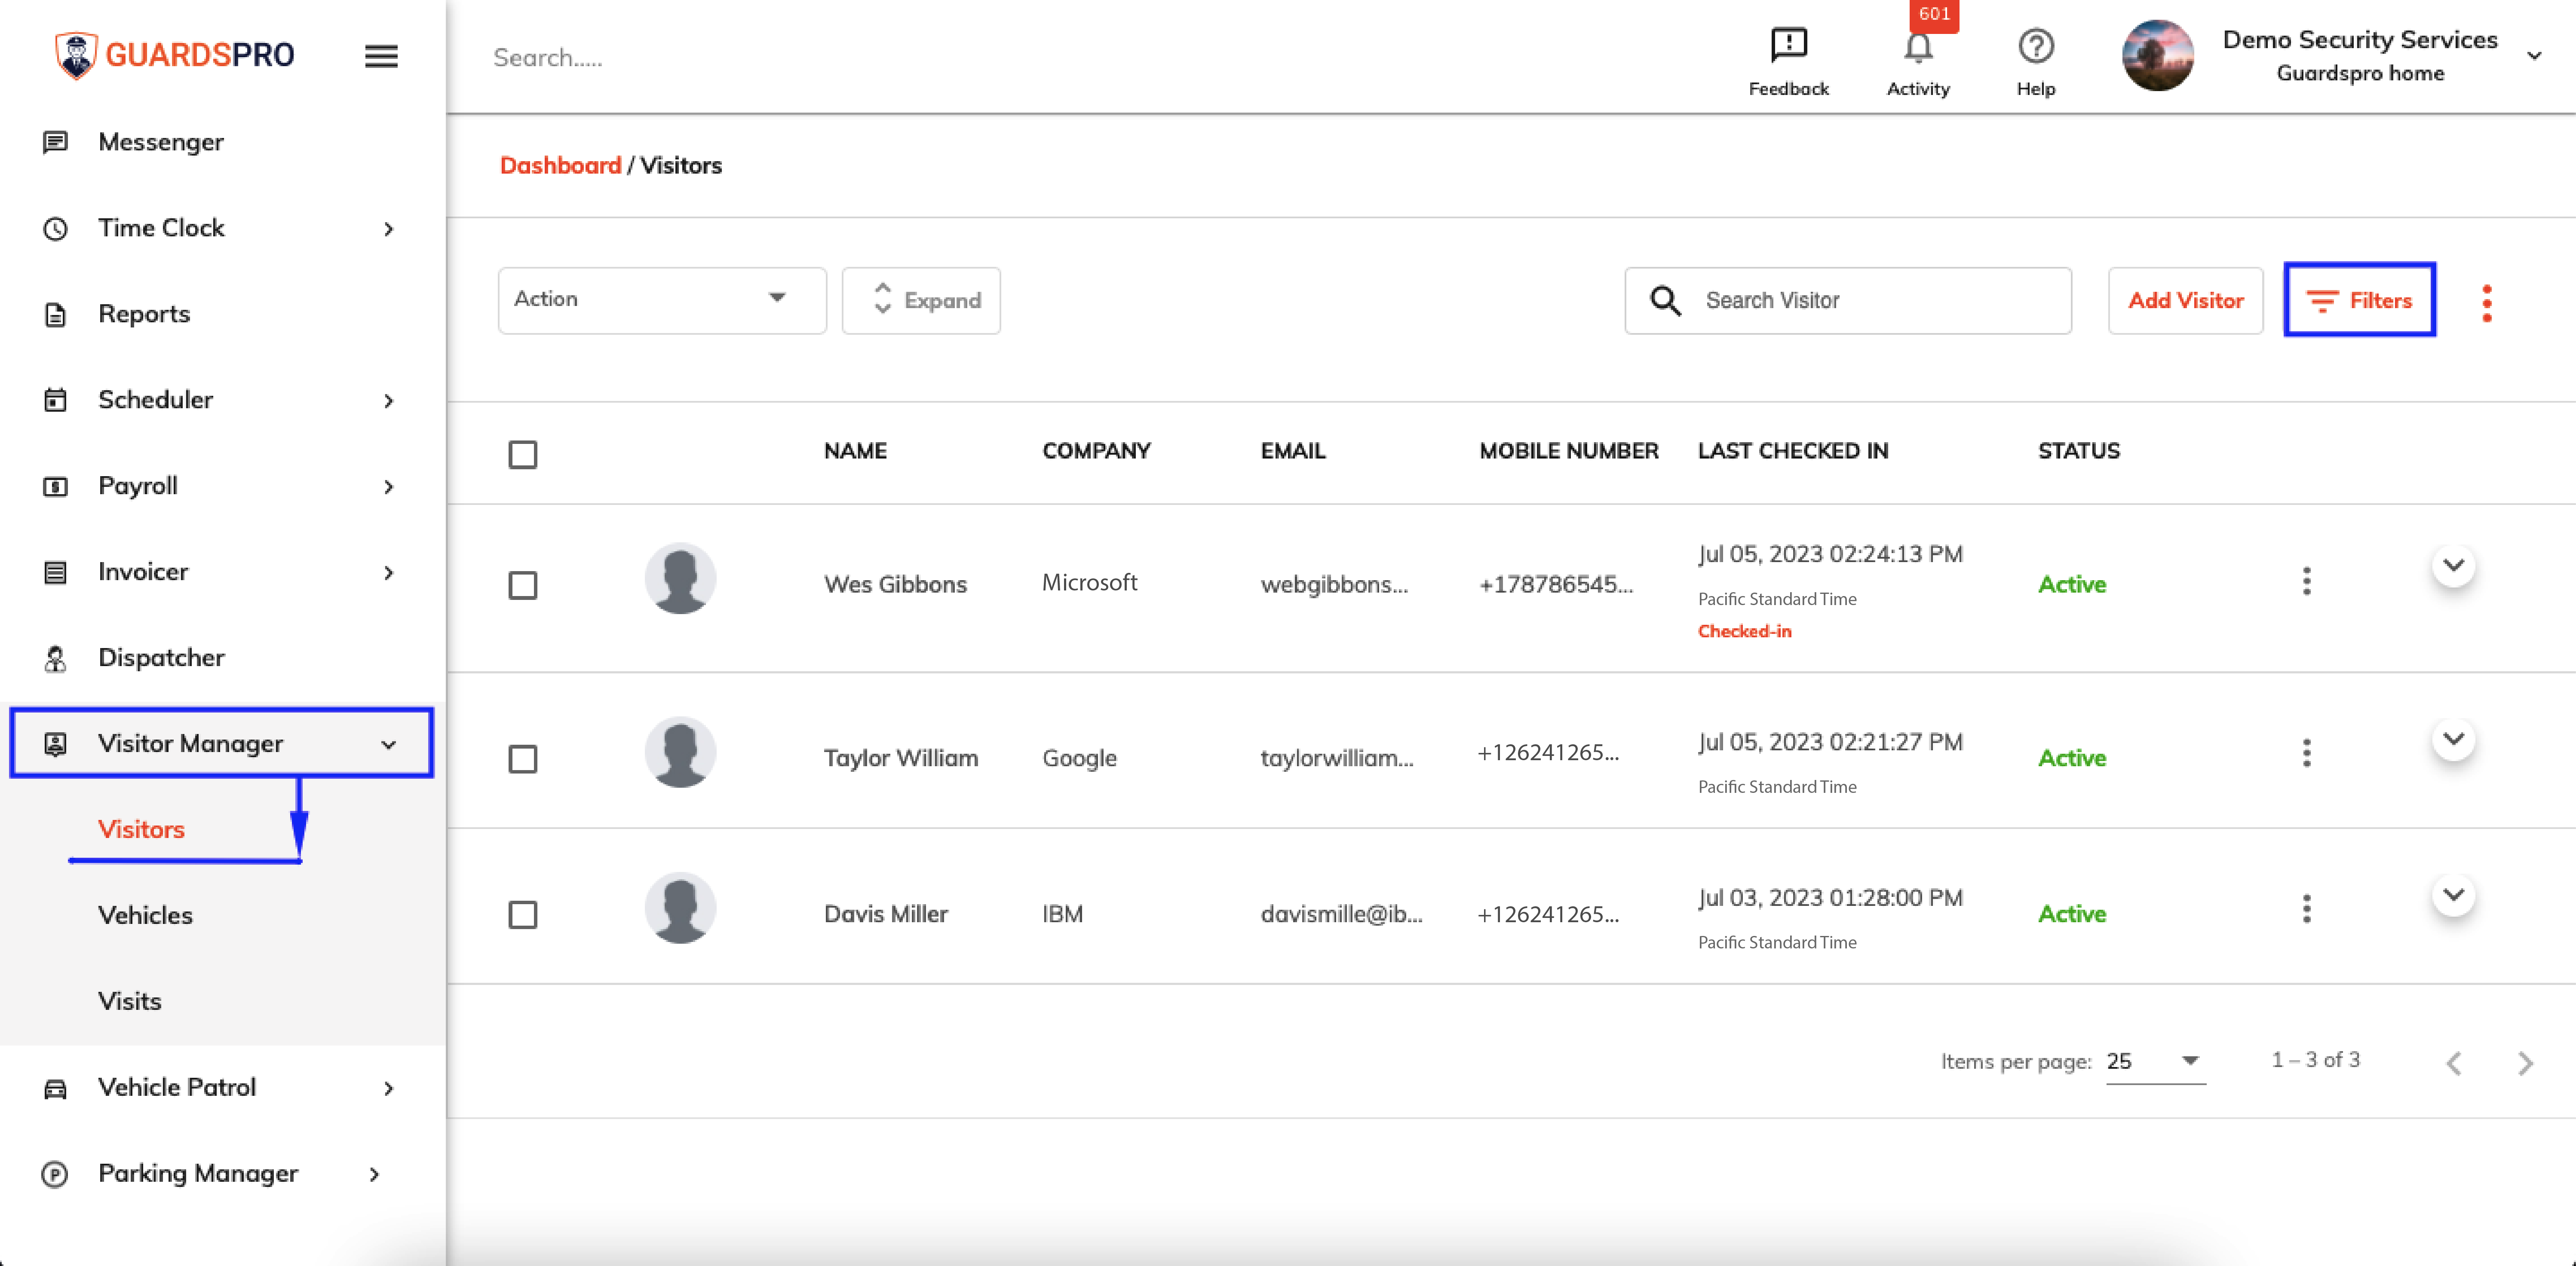Screen dimensions: 2576x1266
Task: Open the account dropdown chevron
Action: [2534, 56]
